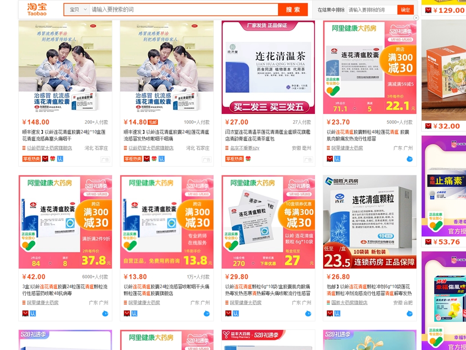Image resolution: width=466 pixels, height=350 pixels.
Task: Click the Wangwang chat icon on ¥26.80 item
Action: tap(410, 314)
